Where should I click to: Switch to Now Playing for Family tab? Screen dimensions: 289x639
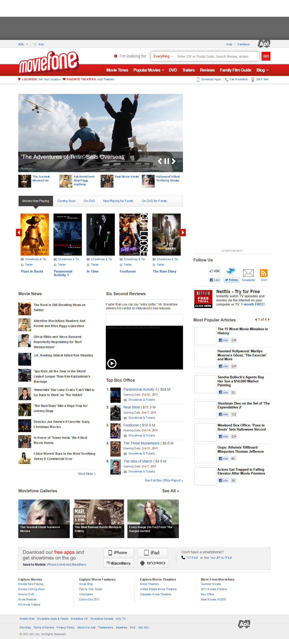[118, 201]
